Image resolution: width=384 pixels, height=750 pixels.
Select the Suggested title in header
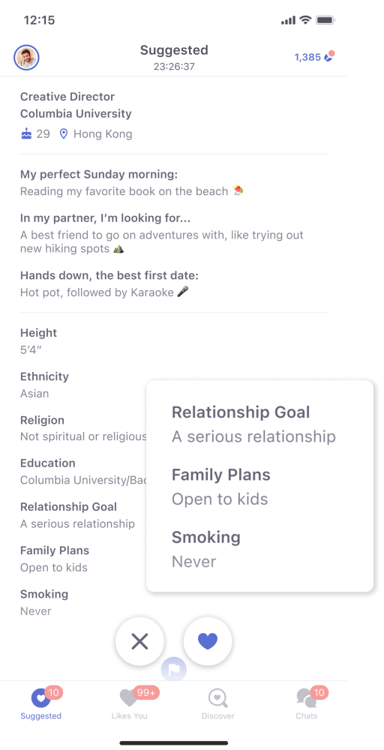point(174,50)
